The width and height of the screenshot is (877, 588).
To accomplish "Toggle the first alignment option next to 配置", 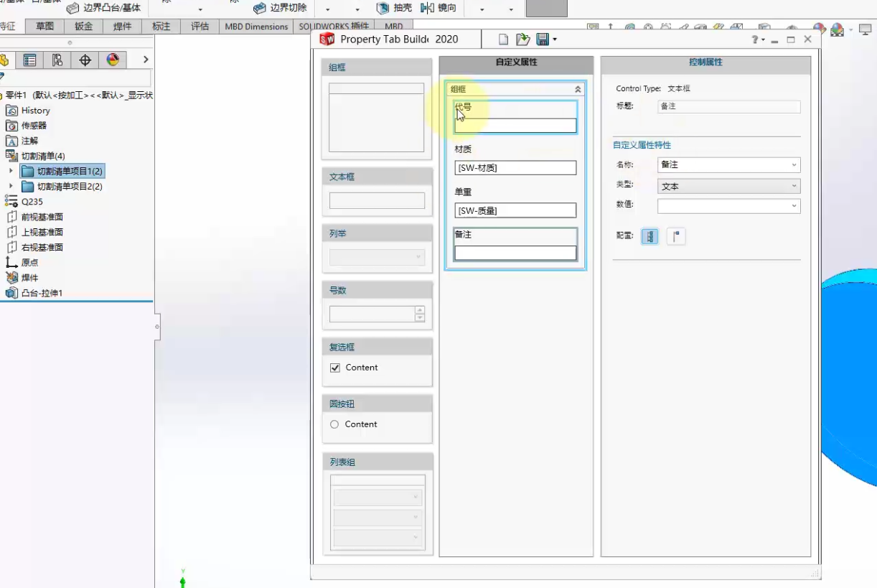I will 649,235.
